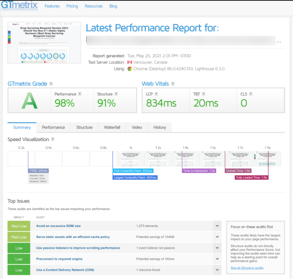Click the Fully Loaded Time: 1.9s marker
The width and height of the screenshot is (293, 279).
point(252,177)
